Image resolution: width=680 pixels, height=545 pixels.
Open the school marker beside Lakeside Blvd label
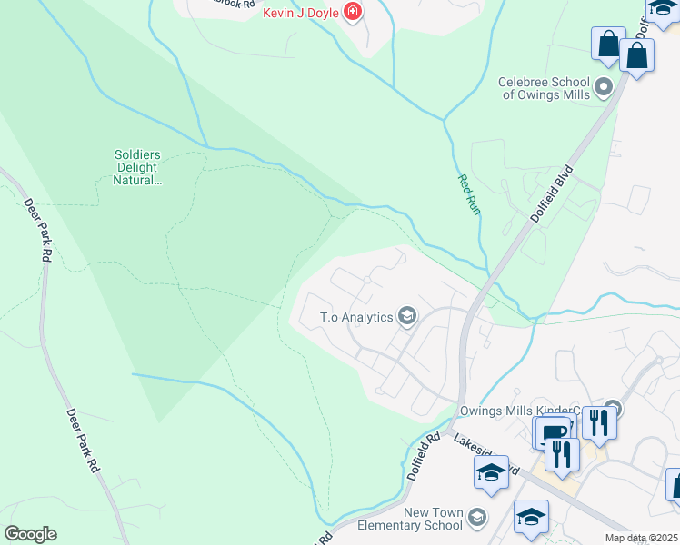491,473
